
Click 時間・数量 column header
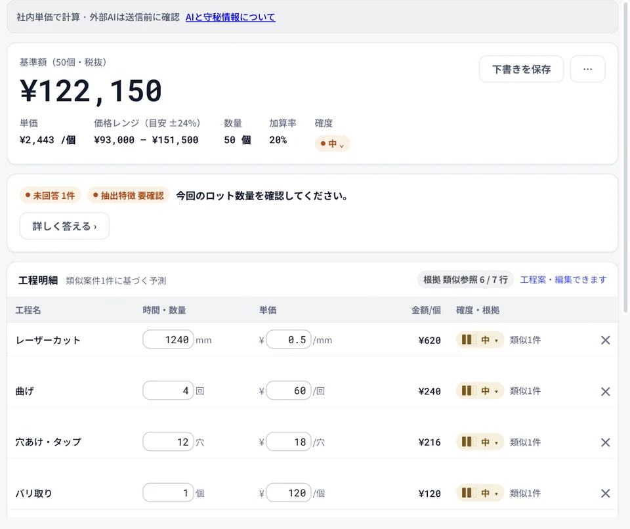pos(164,310)
